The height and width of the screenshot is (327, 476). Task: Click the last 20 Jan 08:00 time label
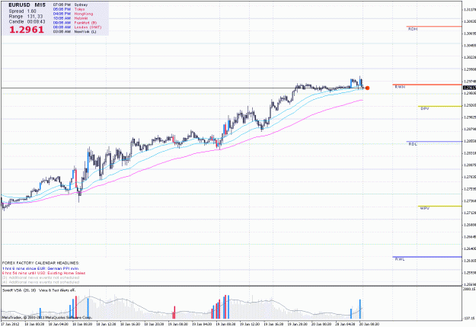click(x=369, y=325)
